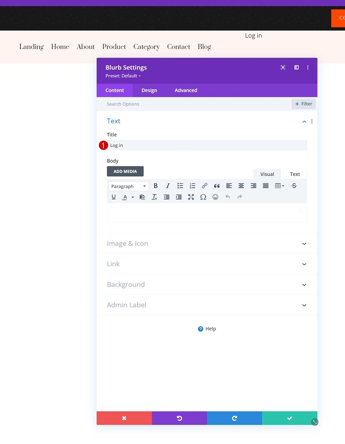Image resolution: width=345 pixels, height=444 pixels.
Task: Paste as text icon
Action: [142, 197]
